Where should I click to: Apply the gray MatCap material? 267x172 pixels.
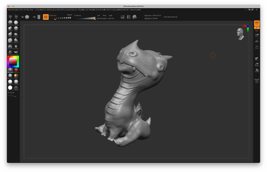pos(10,70)
